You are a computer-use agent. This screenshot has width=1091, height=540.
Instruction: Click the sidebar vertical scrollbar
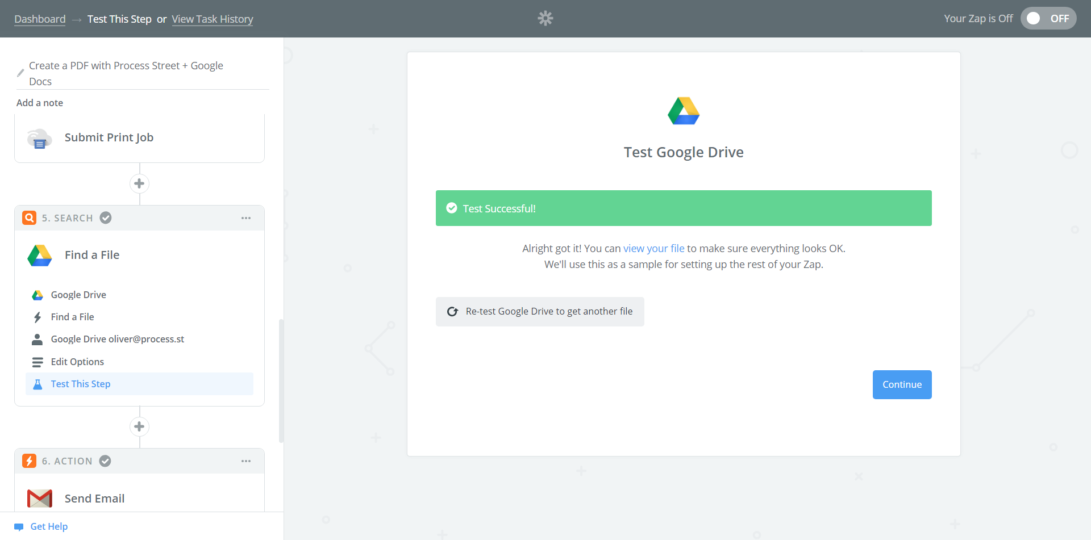point(281,380)
